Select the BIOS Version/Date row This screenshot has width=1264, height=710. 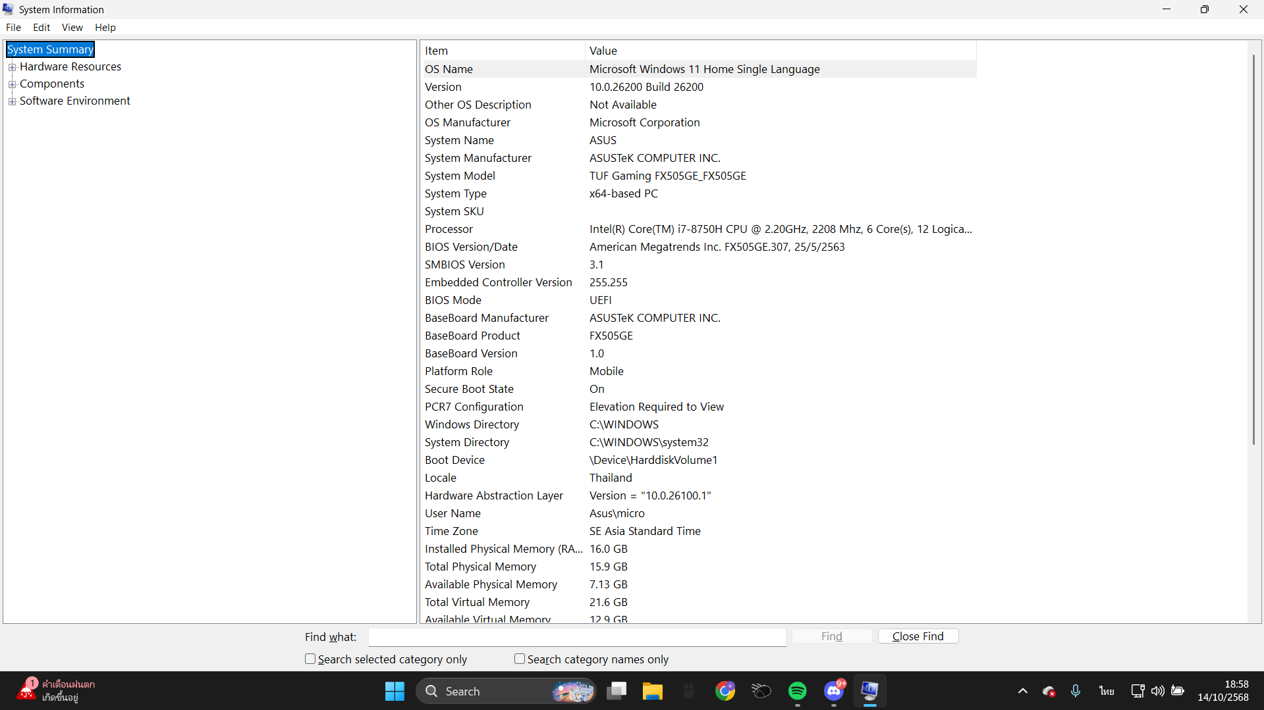(x=698, y=247)
